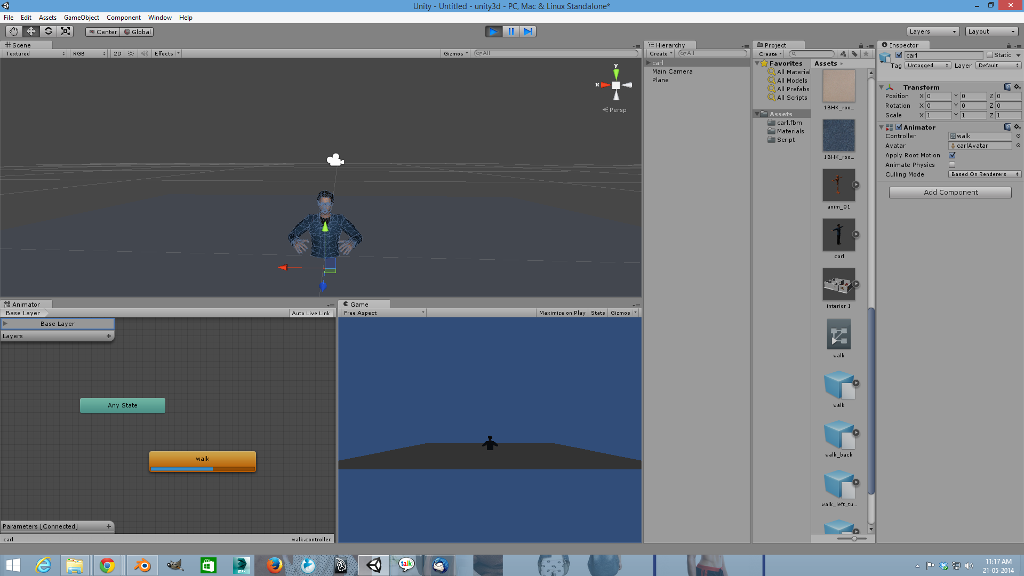
Task: Enable Animate Physics checkbox
Action: 952,165
